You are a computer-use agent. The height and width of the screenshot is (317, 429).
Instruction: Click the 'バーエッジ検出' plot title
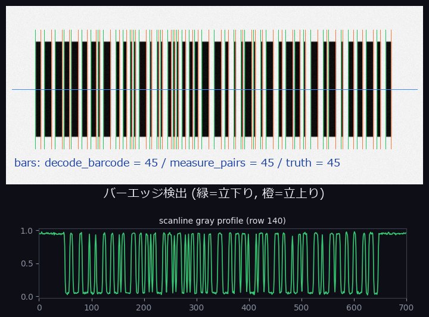[x=214, y=193]
